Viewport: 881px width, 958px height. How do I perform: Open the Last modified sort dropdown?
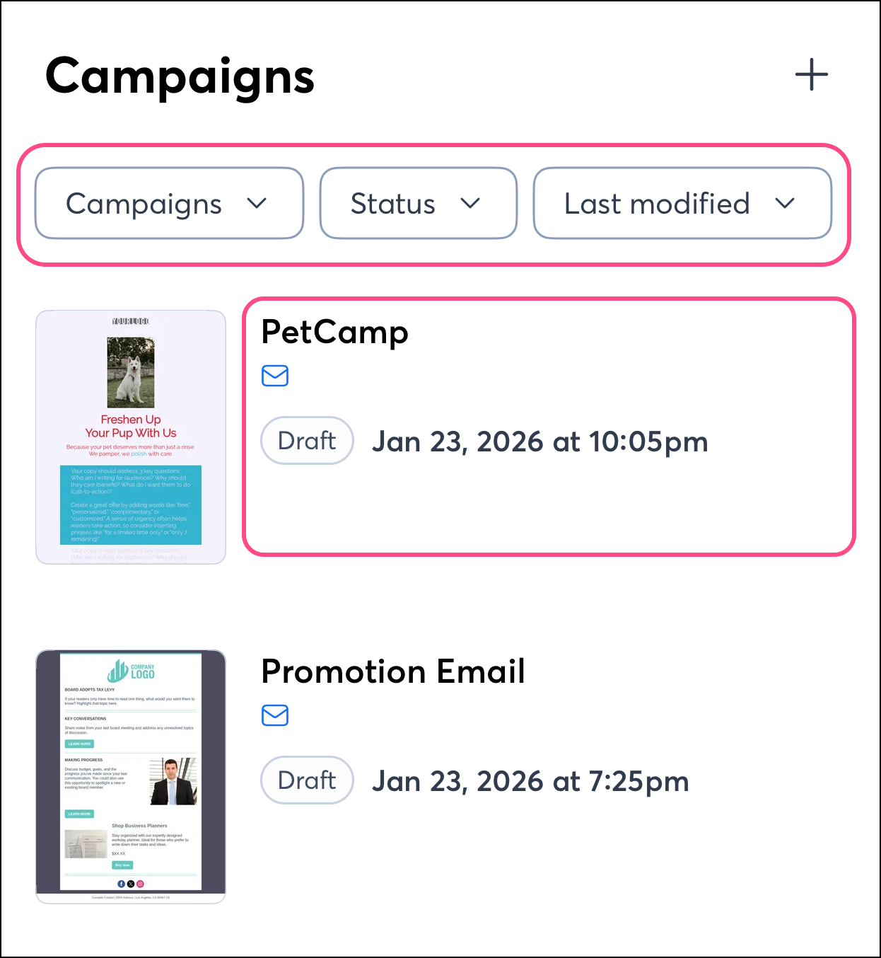tap(682, 203)
